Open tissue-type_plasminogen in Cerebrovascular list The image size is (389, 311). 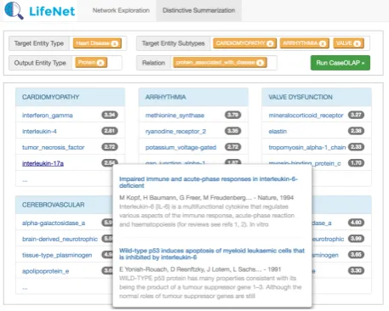coord(57,255)
